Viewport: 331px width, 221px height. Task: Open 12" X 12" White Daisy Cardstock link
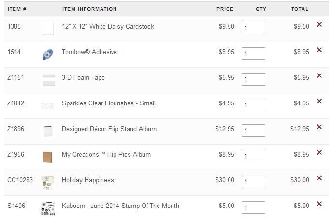point(108,27)
